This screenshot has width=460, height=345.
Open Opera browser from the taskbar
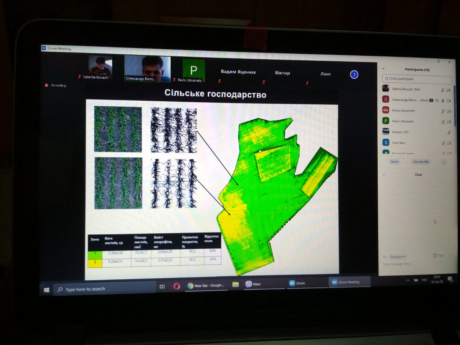176,286
